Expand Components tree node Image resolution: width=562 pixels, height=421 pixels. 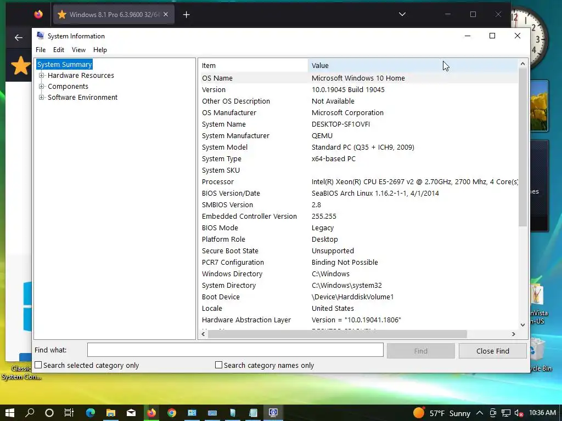pos(42,86)
